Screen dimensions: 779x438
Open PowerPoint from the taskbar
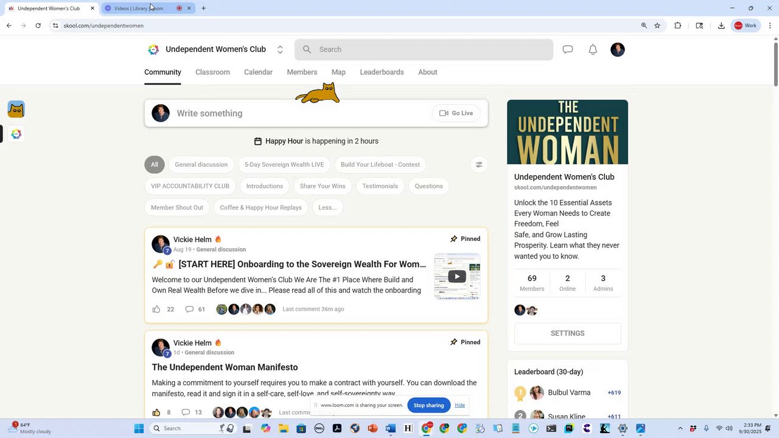tap(372, 428)
